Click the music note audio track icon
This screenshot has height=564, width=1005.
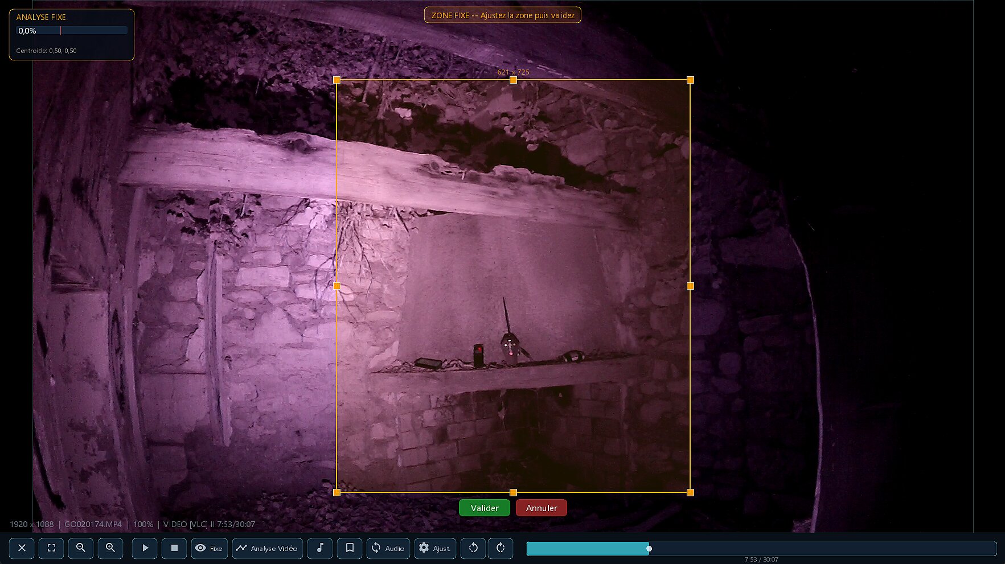click(319, 548)
